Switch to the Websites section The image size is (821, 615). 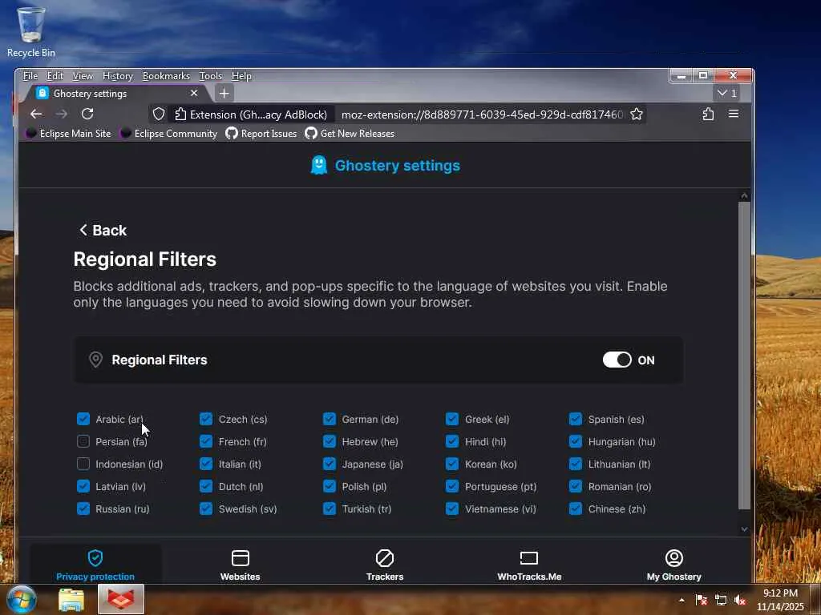tap(240, 565)
